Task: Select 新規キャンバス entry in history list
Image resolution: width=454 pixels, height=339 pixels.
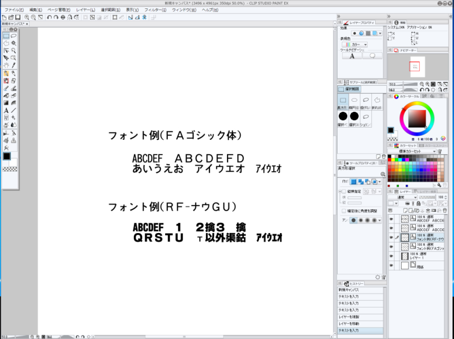Action: (x=349, y=290)
